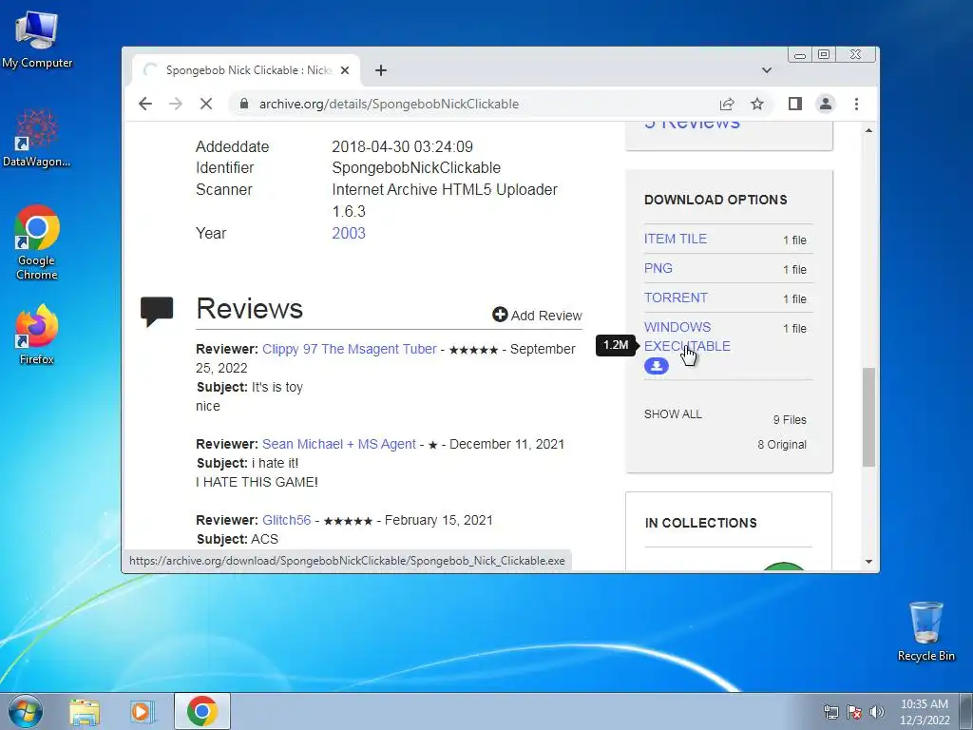Image resolution: width=973 pixels, height=730 pixels.
Task: Click the scrollbar down arrow
Action: tap(868, 562)
